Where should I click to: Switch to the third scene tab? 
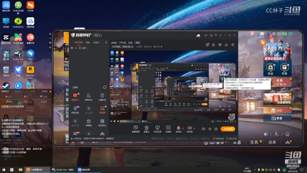(96, 42)
